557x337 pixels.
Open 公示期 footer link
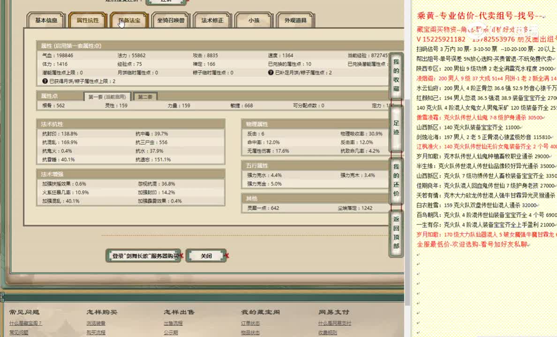tap(171, 332)
